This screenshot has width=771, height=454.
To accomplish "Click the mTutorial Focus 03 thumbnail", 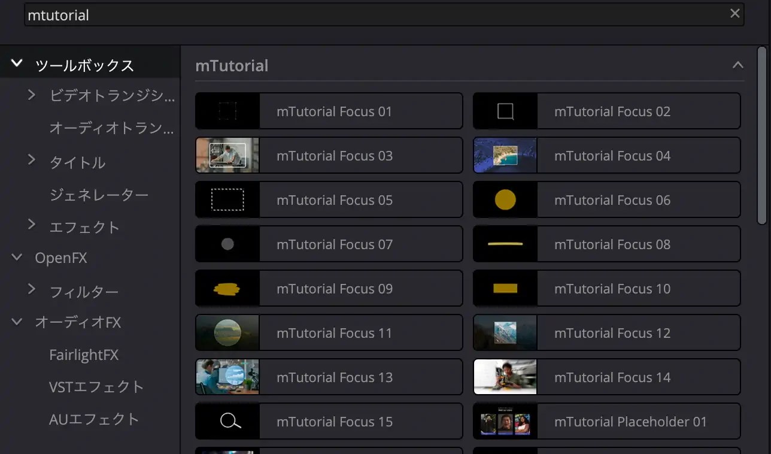I will [227, 155].
